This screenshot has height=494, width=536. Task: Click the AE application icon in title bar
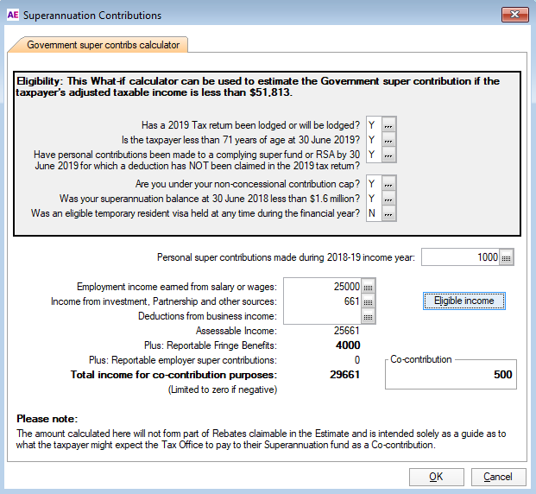(13, 15)
